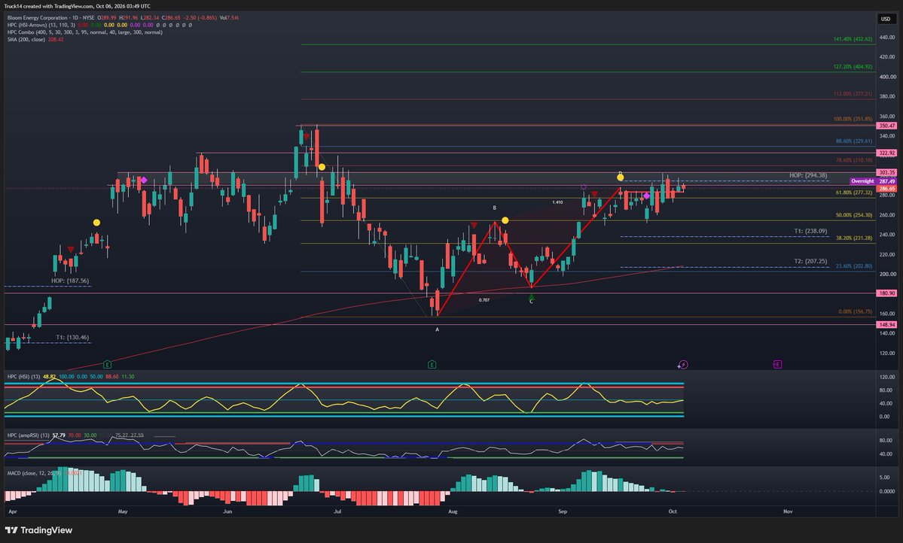The image size is (903, 543).
Task: Click the yellow circle signal beside point B
Action: [x=505, y=220]
